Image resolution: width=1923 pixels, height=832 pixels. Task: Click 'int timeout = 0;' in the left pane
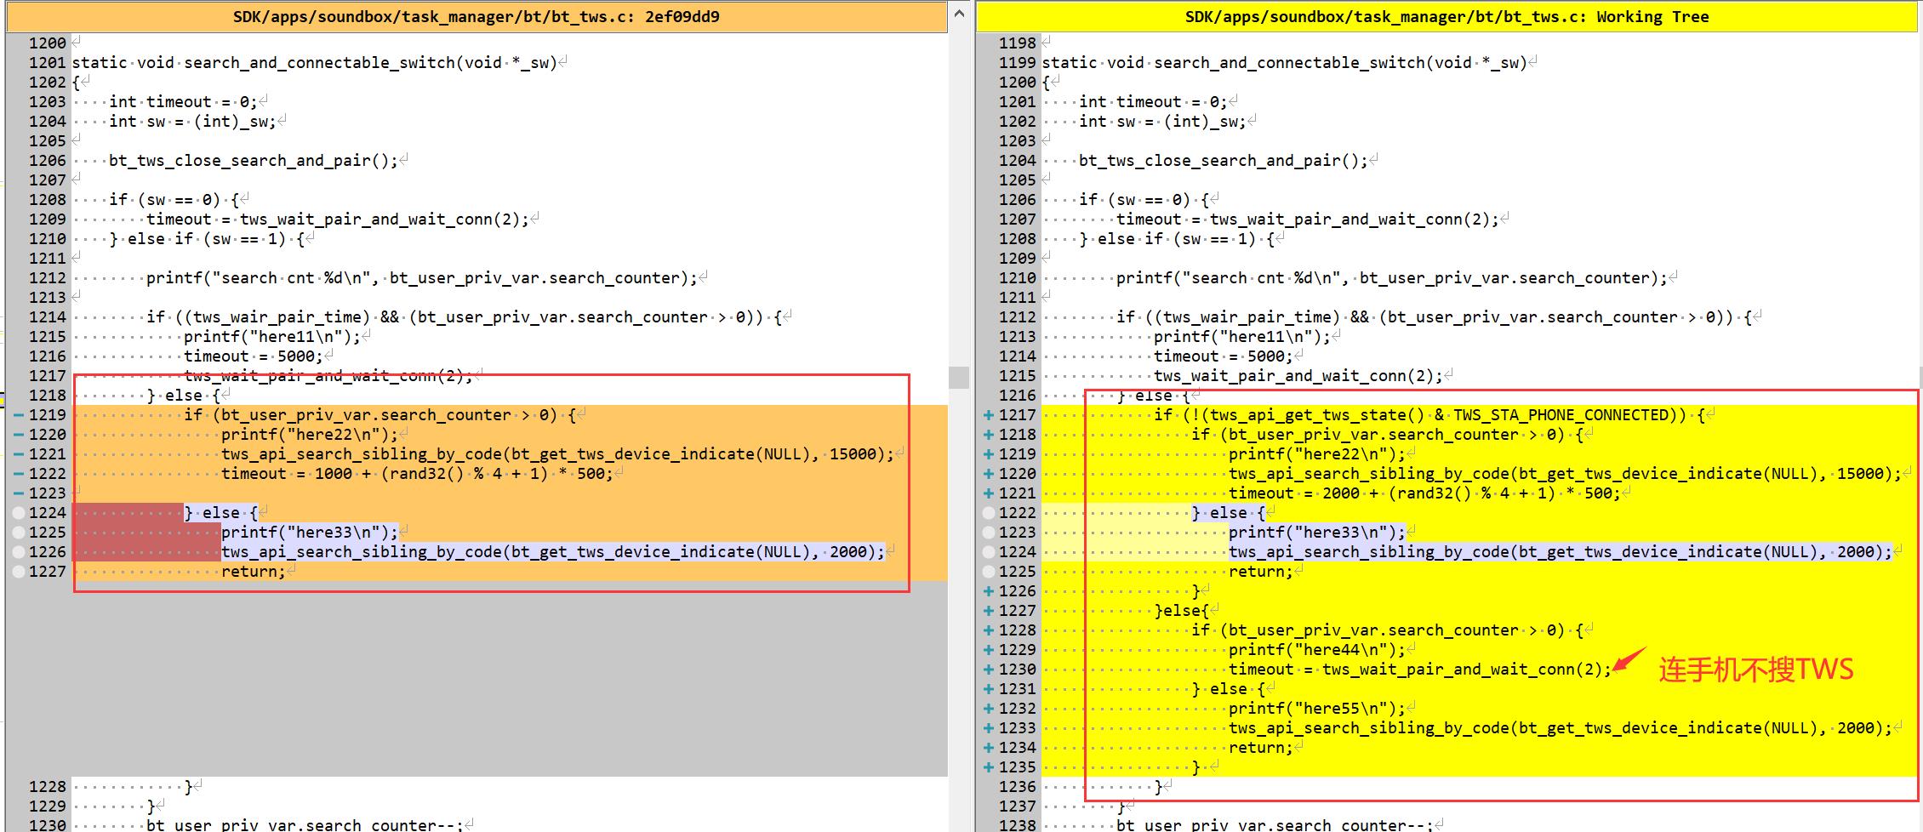click(x=183, y=102)
